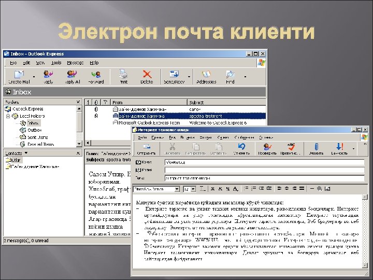Click the Копия address book icon
Screen dimensions: 373x280
click(x=138, y=170)
